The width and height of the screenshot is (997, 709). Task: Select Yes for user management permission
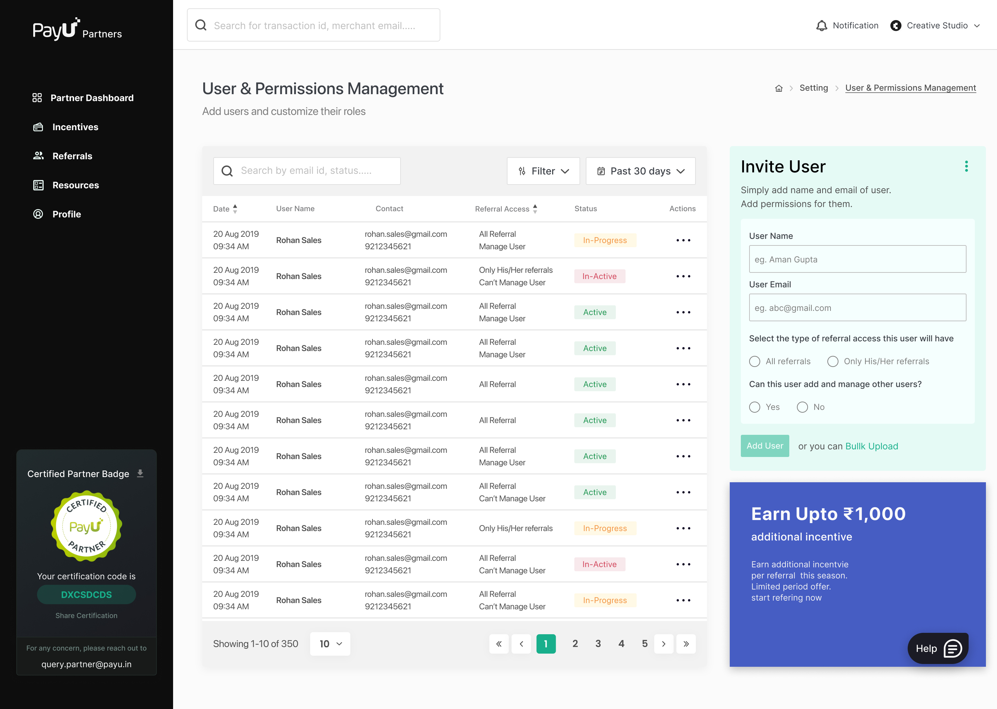(755, 407)
